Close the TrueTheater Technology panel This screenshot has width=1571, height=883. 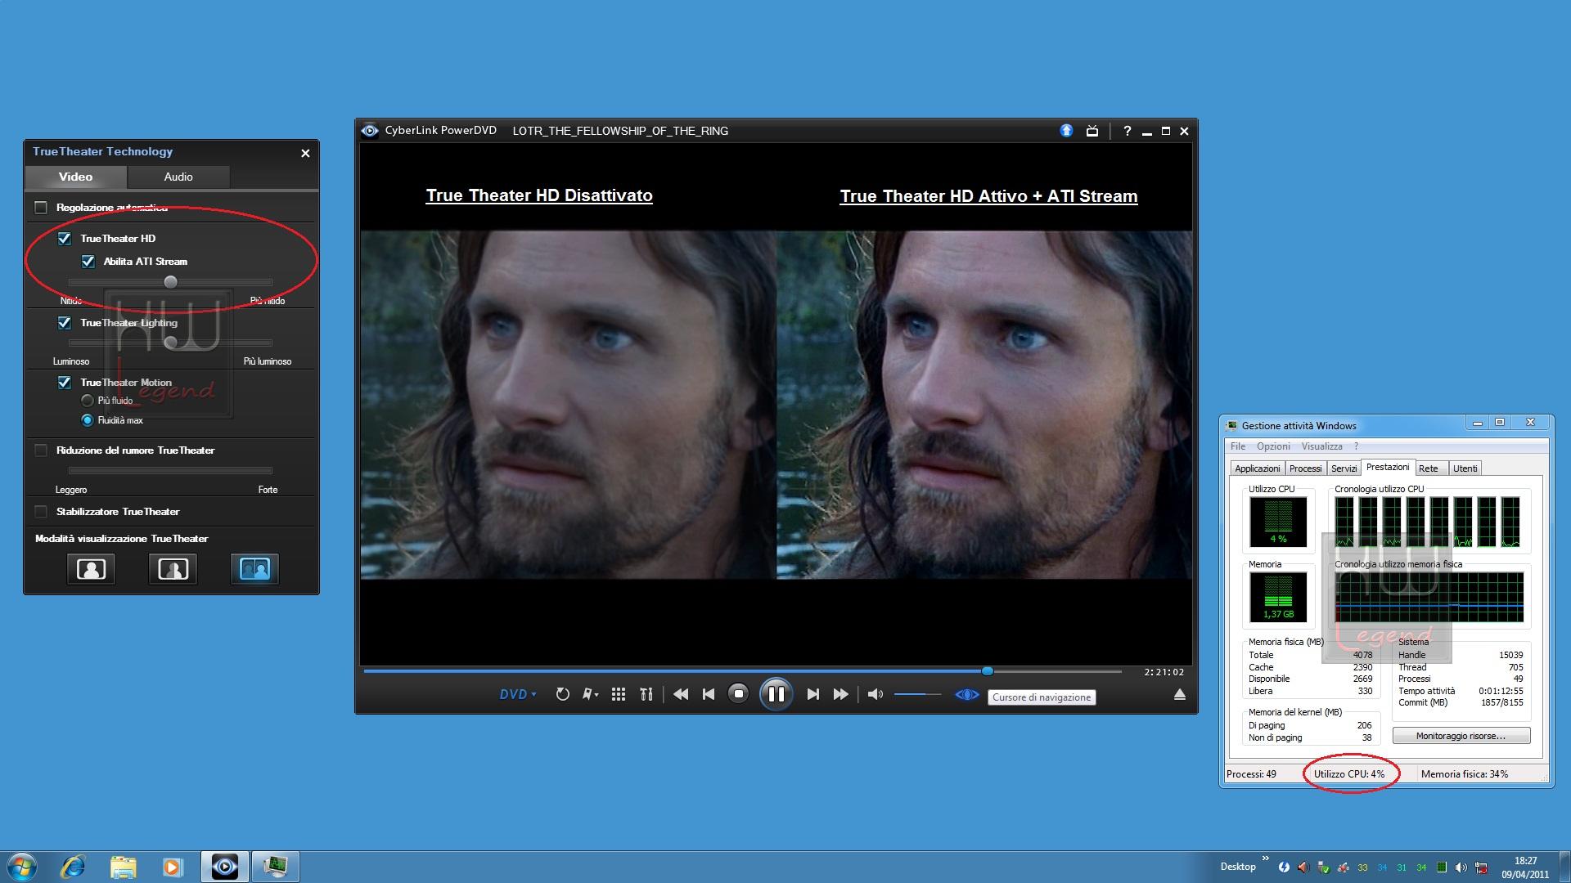tap(305, 153)
